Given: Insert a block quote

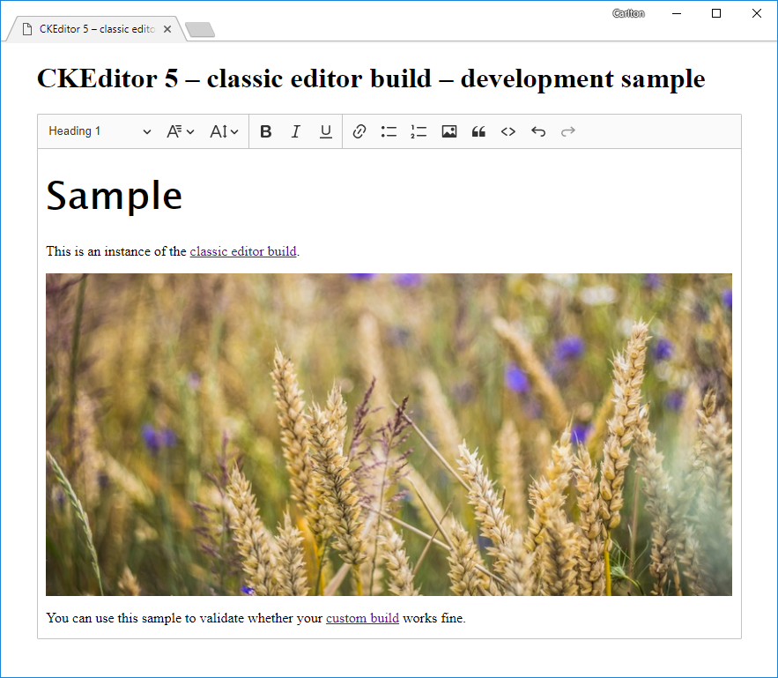Looking at the screenshot, I should 478,130.
